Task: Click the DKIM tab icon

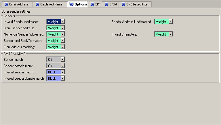Action: [106, 5]
